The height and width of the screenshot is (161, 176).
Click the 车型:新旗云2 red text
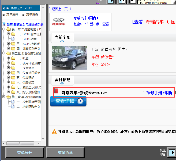coord(103,57)
